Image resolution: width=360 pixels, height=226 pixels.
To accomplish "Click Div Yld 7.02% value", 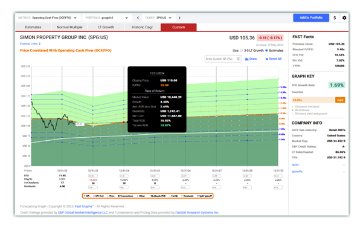I will [340, 60].
